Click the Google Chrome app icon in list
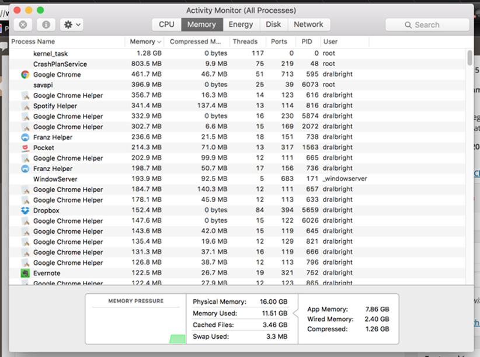 tap(25, 75)
